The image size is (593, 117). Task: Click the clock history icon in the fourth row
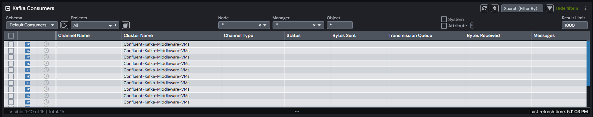[x=46, y=63]
